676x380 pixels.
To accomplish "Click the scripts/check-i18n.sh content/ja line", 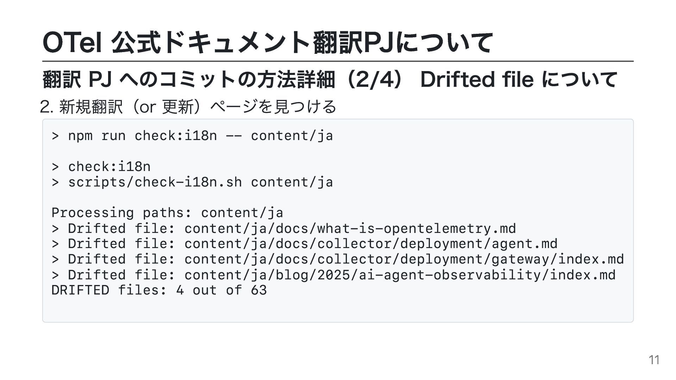I will (192, 182).
